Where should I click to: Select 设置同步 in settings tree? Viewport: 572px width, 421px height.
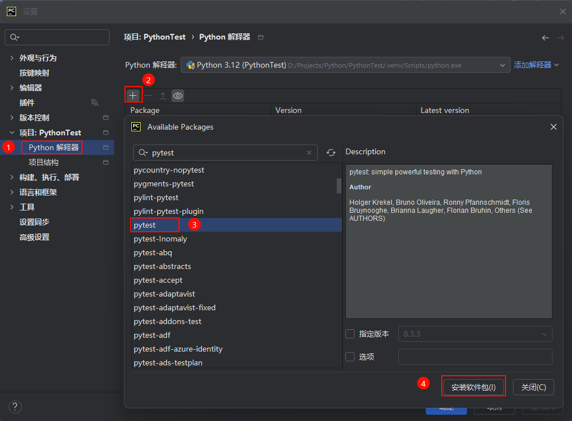(x=34, y=222)
